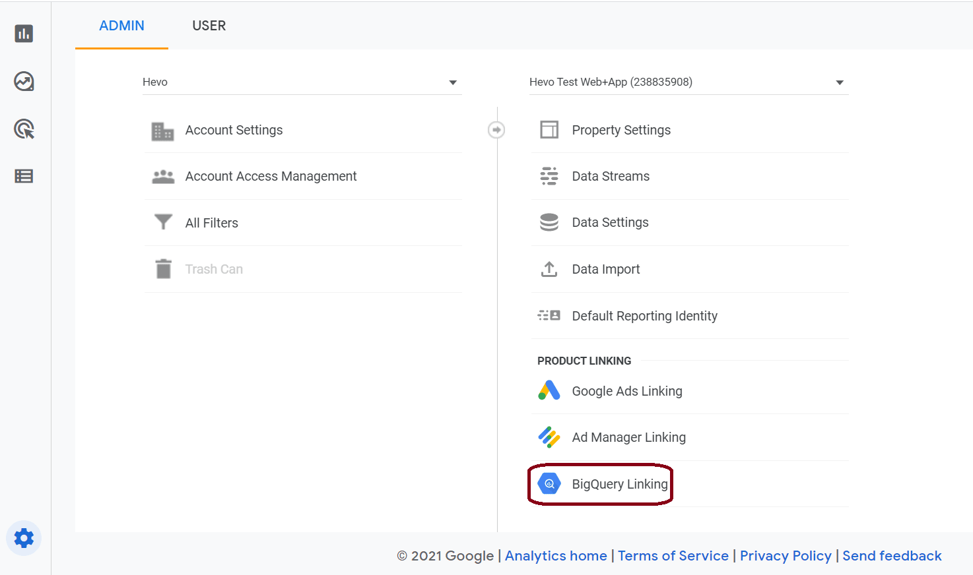The image size is (973, 575).
Task: Click the Data Import upload icon
Action: tap(549, 269)
